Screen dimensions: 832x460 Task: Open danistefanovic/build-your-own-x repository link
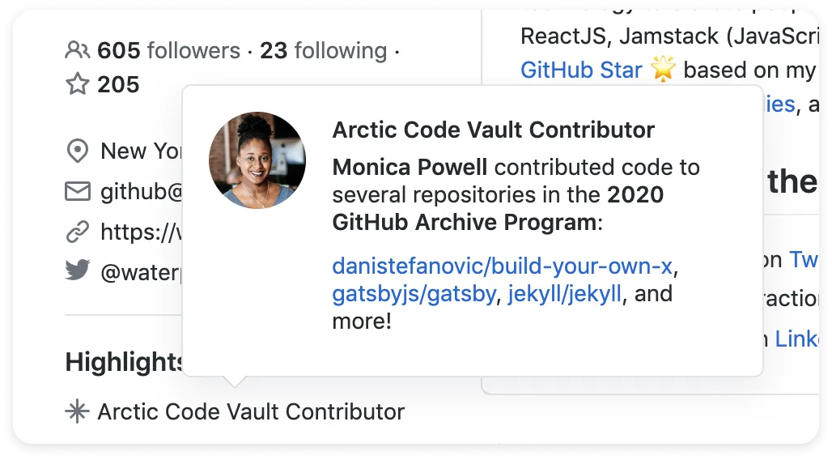(503, 266)
